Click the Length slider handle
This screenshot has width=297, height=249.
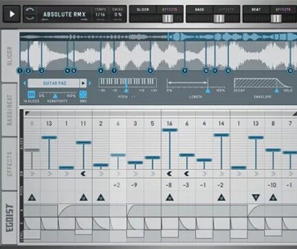(208, 91)
